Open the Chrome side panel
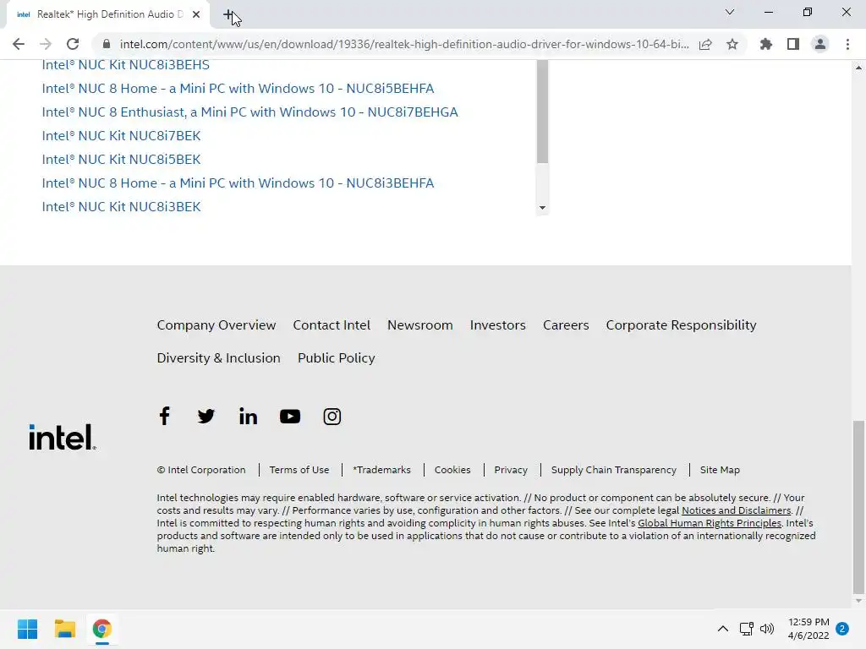This screenshot has width=866, height=649. point(793,44)
